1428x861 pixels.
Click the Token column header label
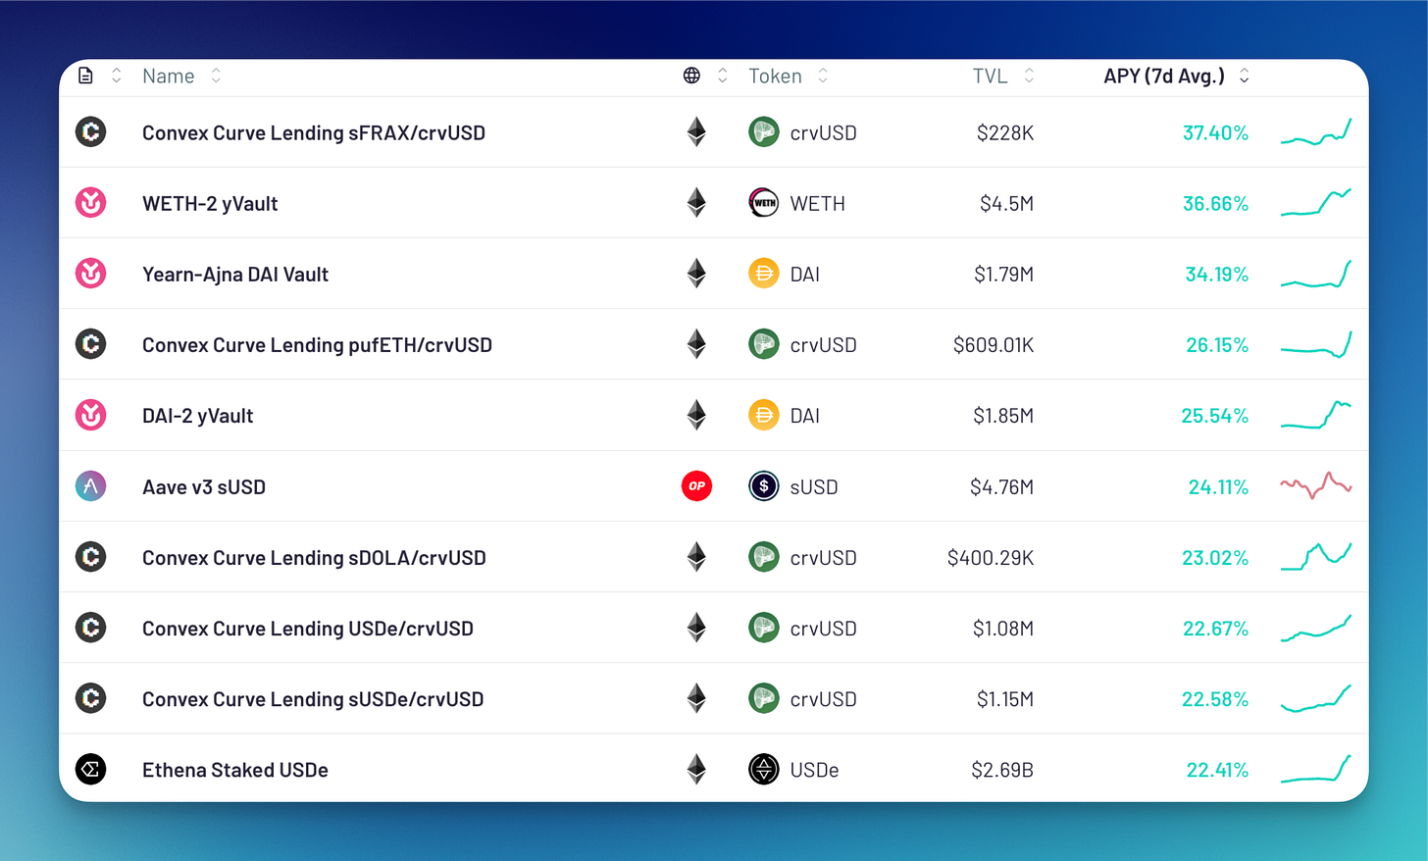[x=775, y=76]
